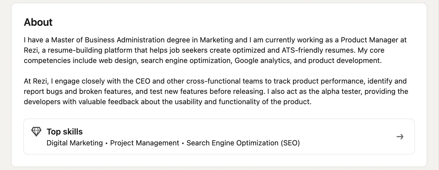The height and width of the screenshot is (170, 439).
Task: Click Project Management in Top skills
Action: pos(145,143)
